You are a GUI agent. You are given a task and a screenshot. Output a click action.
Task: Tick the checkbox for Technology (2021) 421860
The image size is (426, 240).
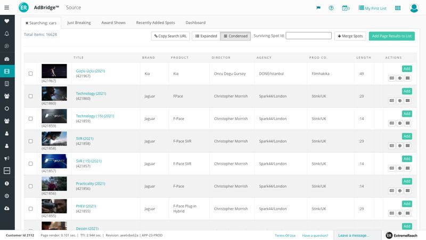click(x=31, y=96)
